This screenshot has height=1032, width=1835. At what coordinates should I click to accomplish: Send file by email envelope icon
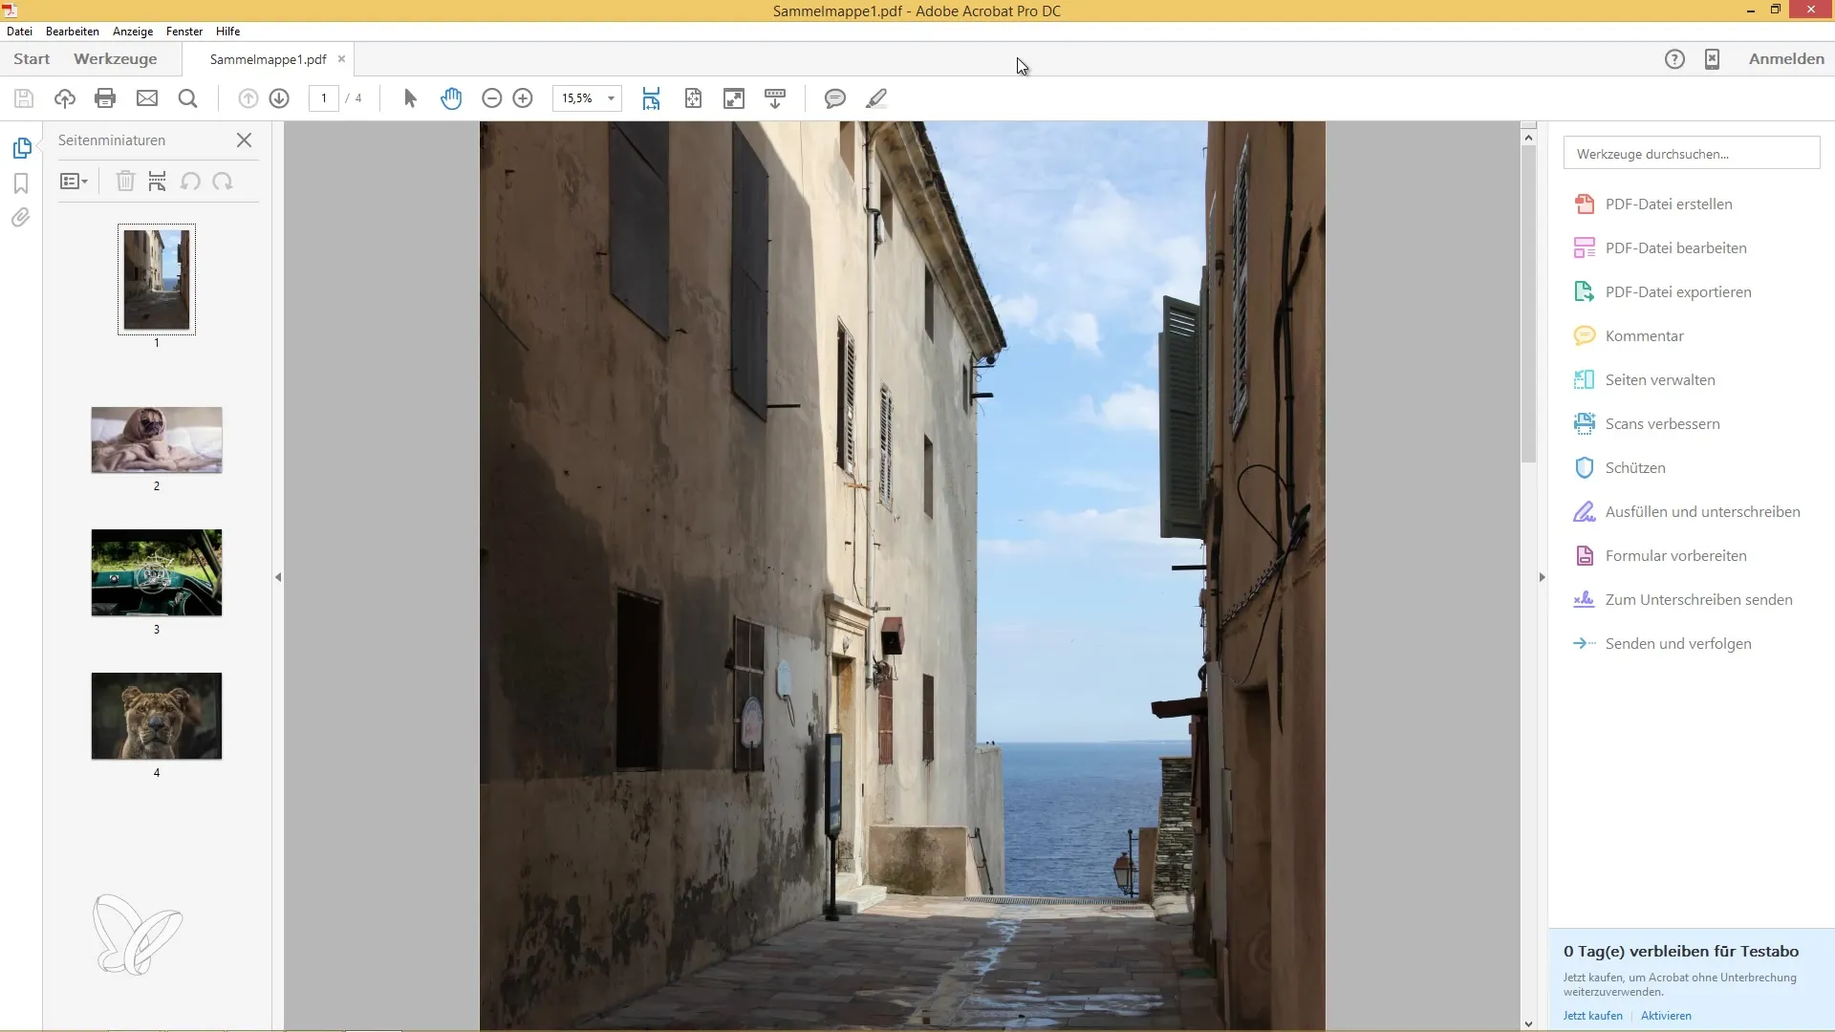tap(146, 98)
